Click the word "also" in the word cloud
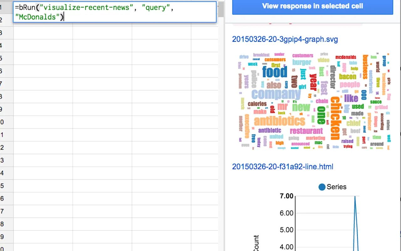The width and height of the screenshot is (401, 251). (x=274, y=85)
